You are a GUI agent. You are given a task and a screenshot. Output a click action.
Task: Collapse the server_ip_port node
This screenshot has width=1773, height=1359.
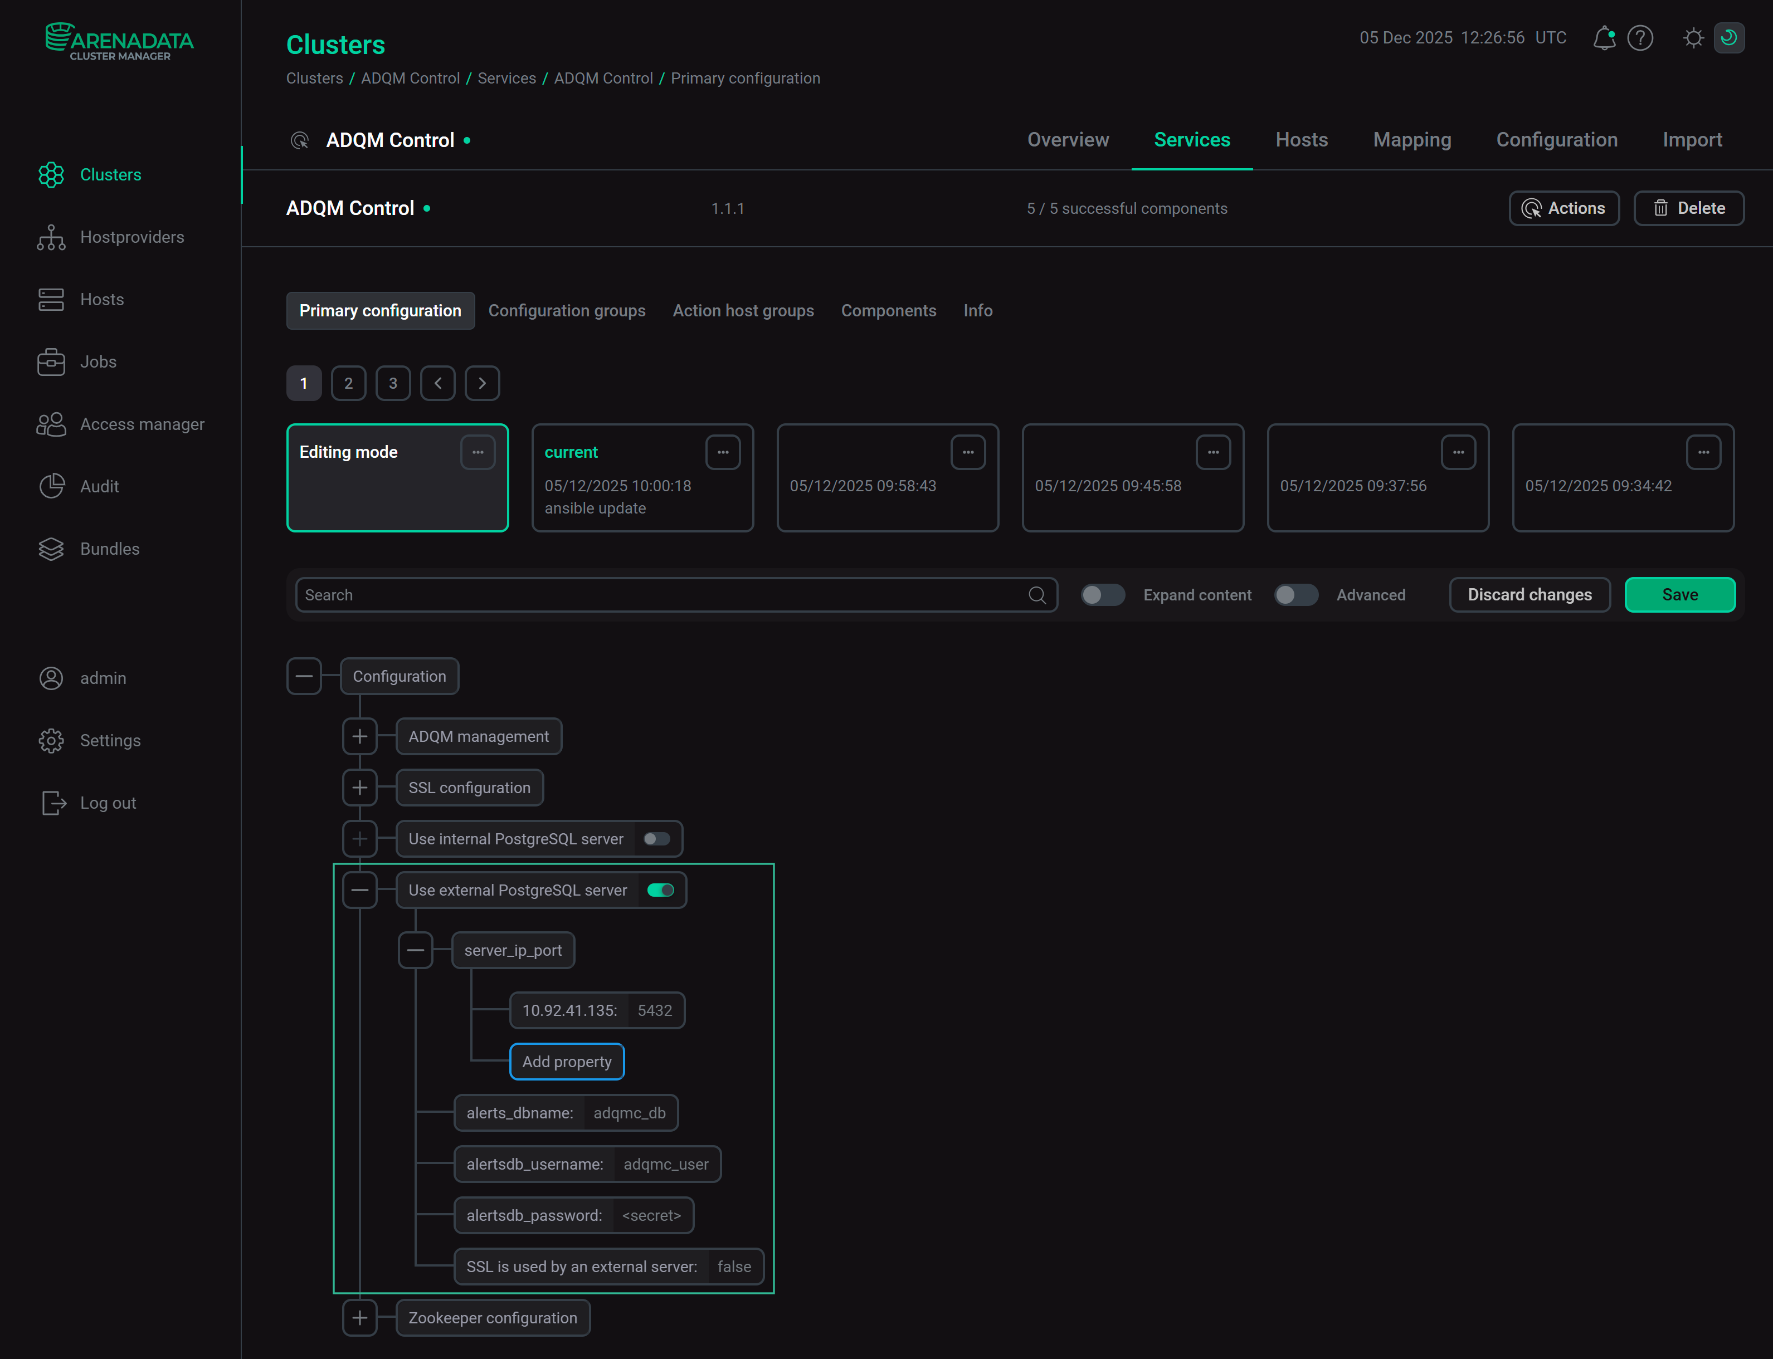point(416,950)
